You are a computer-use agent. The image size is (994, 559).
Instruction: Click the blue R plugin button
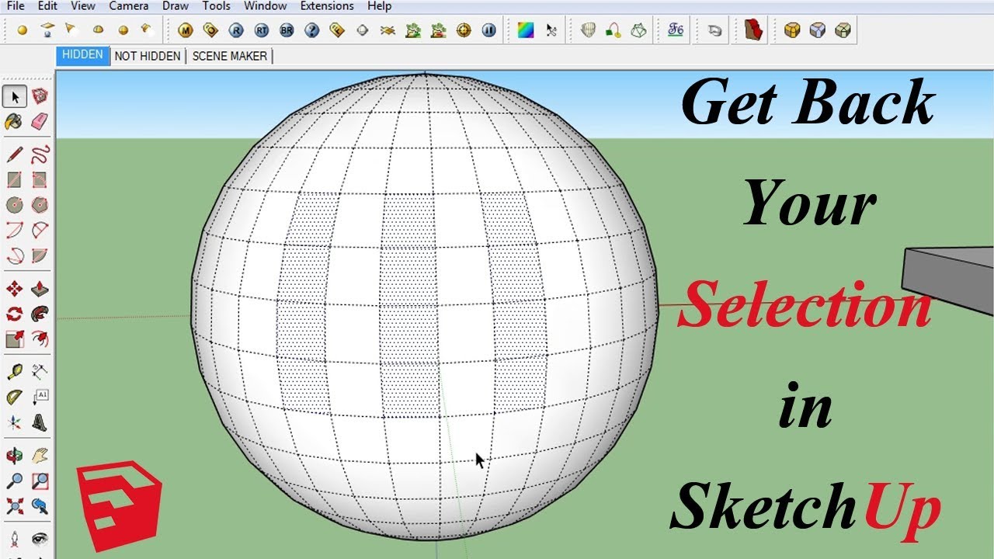click(236, 31)
